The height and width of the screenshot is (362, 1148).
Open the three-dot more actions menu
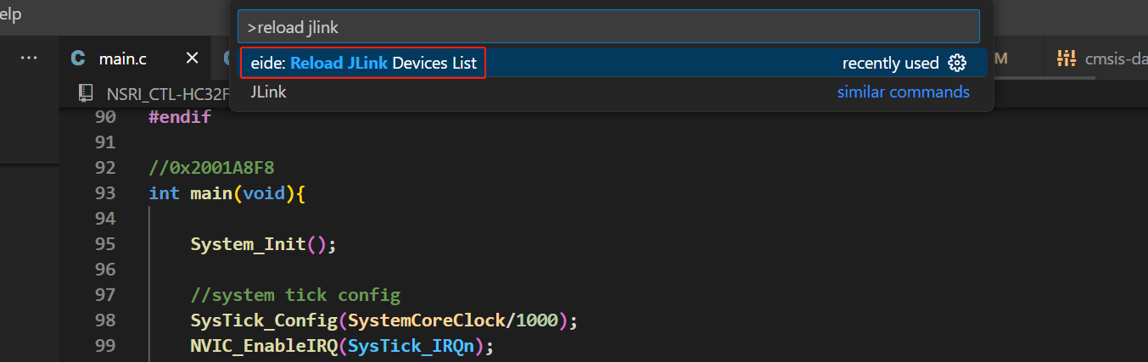click(29, 58)
